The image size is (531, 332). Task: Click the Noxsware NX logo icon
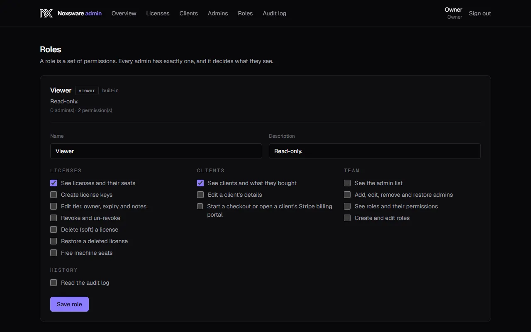46,13
